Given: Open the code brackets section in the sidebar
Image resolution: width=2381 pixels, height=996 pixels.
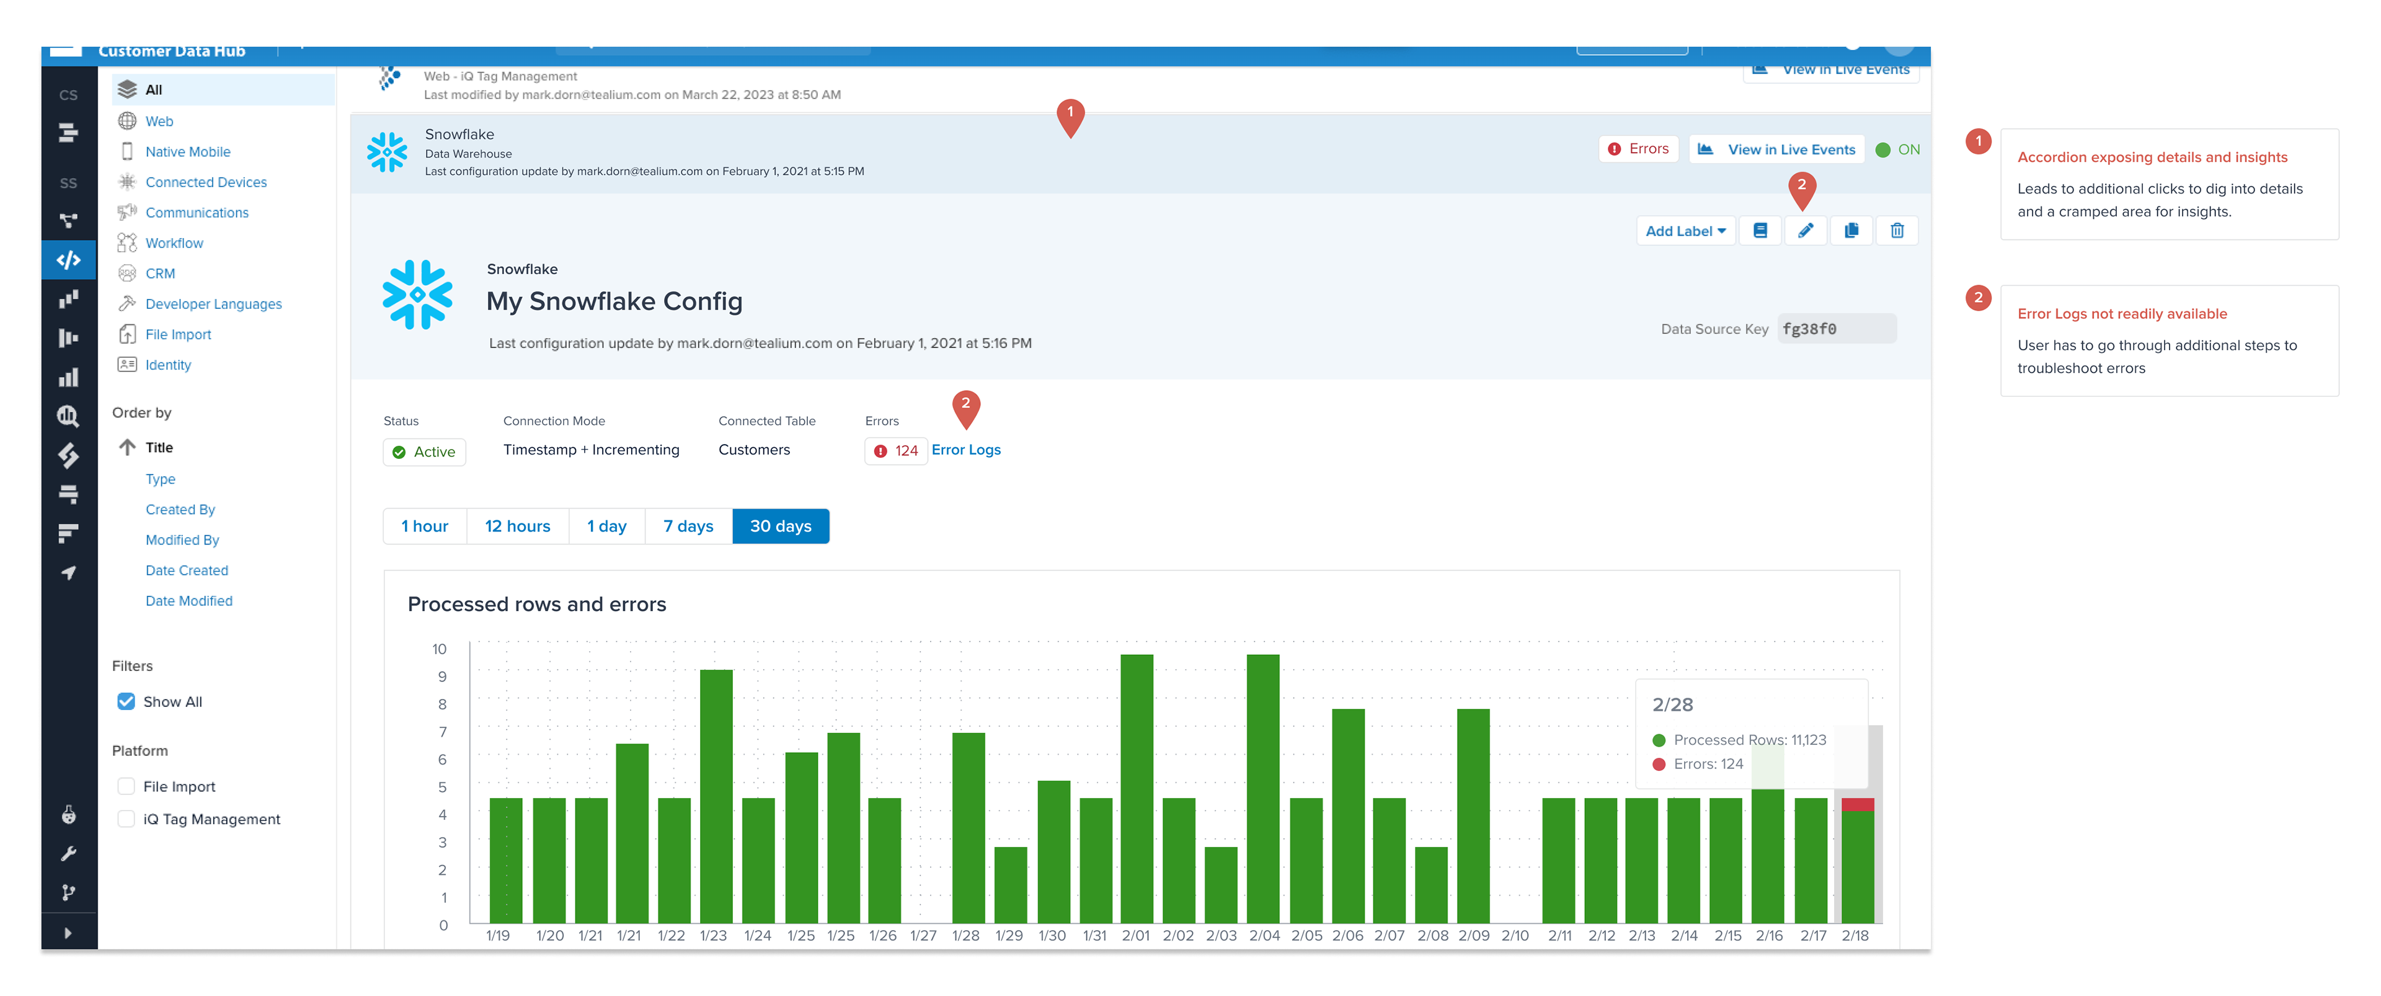Looking at the screenshot, I should pyautogui.click(x=68, y=260).
